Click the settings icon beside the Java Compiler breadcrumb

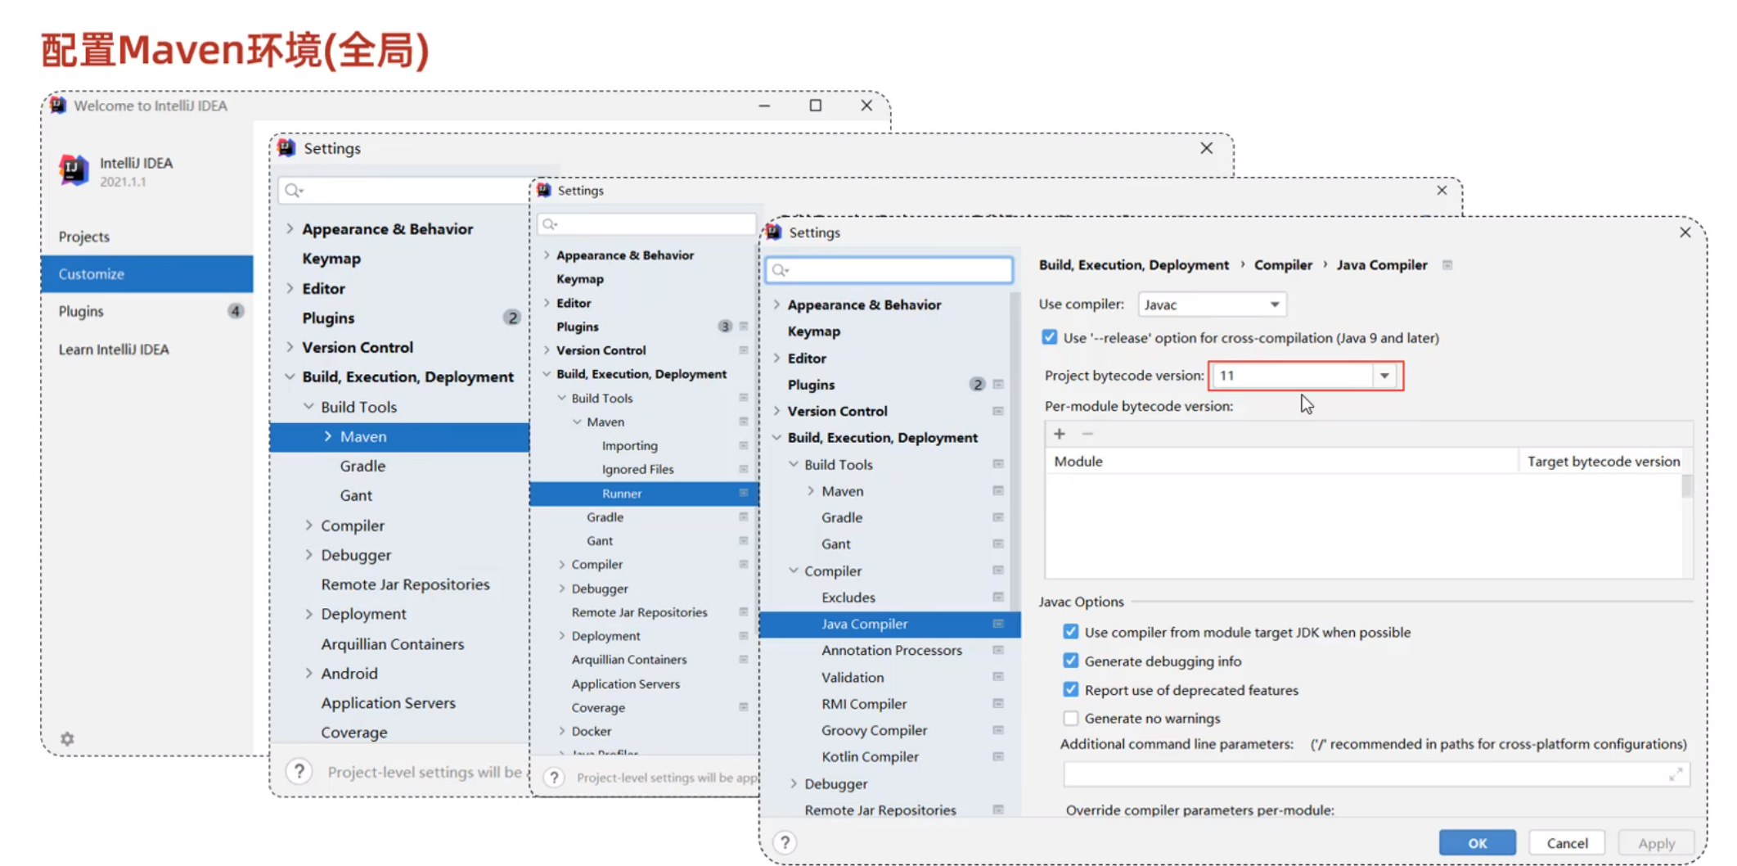[x=1447, y=264]
